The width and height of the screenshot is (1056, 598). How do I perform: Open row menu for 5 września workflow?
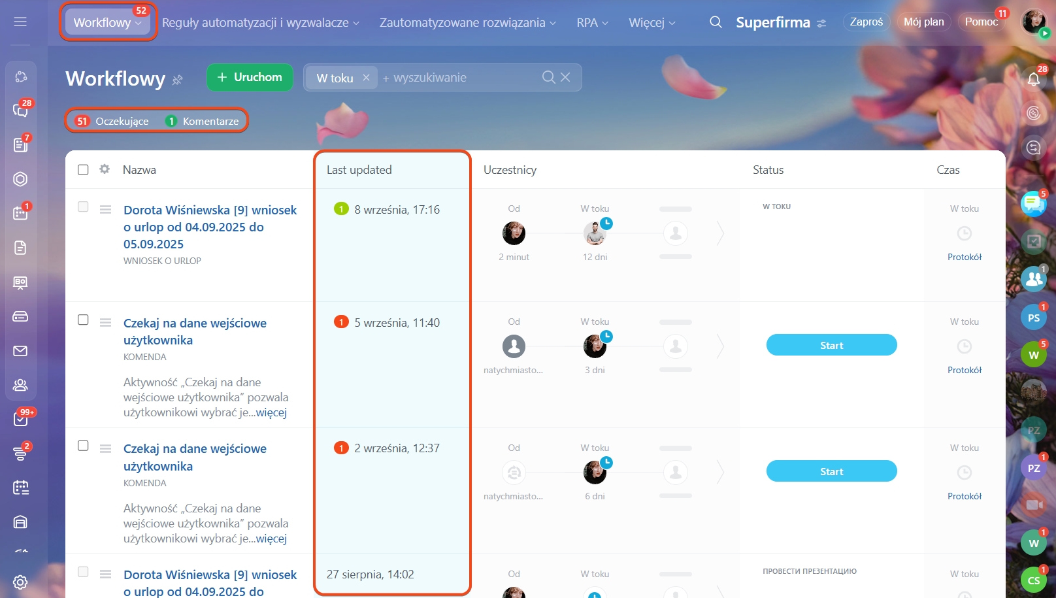tap(105, 323)
